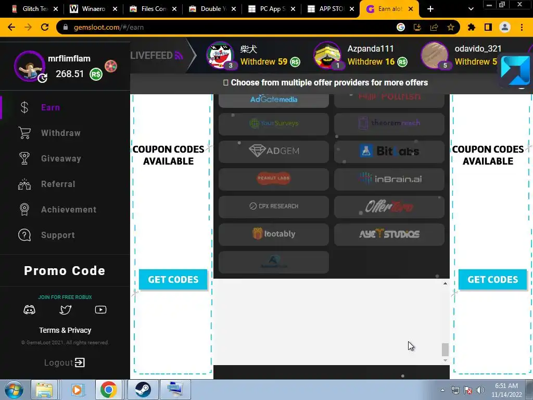Click the Logout exit icon

[x=80, y=362]
